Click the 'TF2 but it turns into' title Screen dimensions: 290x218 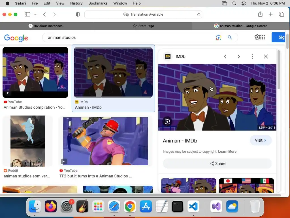(x=96, y=176)
